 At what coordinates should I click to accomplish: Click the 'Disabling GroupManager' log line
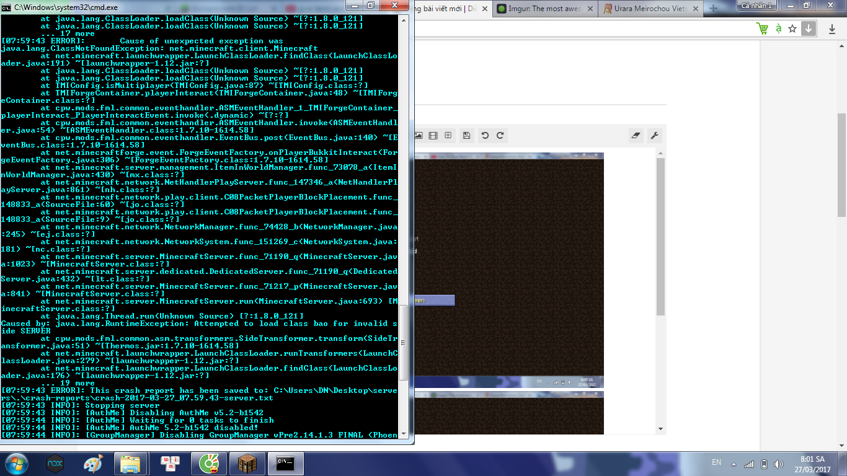pyautogui.click(x=199, y=435)
